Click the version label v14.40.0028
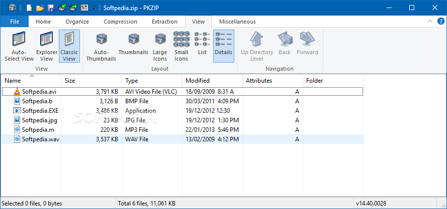The height and width of the screenshot is (209, 447). [x=371, y=203]
